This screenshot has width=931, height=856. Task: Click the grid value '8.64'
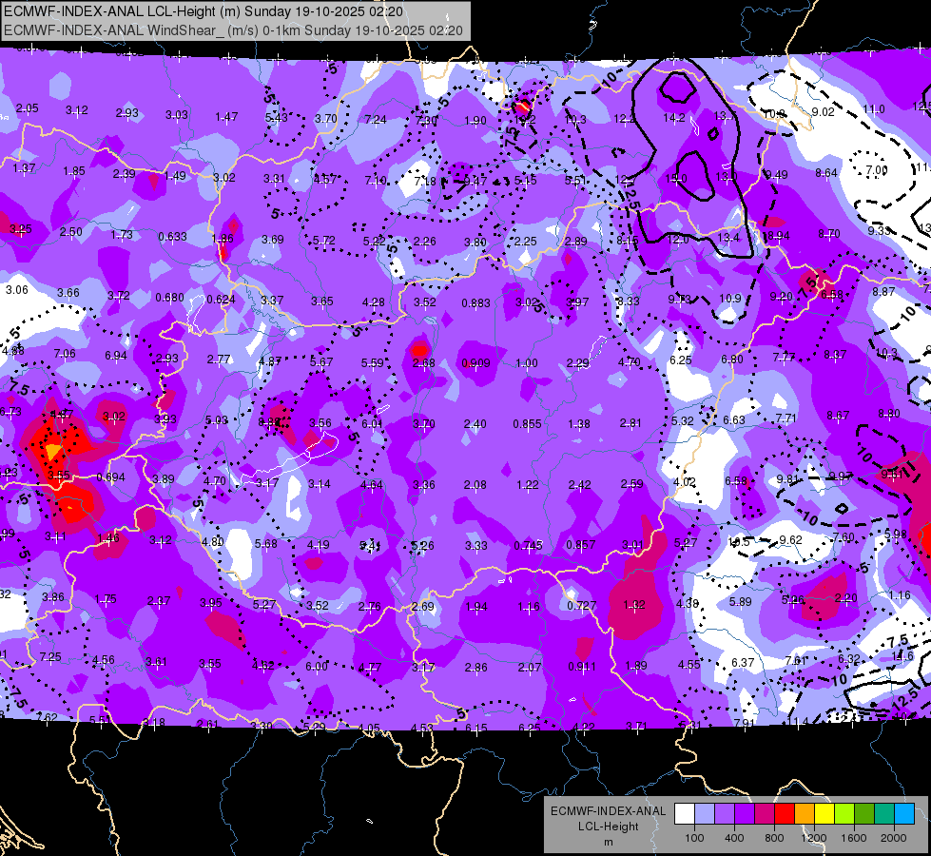pos(825,173)
